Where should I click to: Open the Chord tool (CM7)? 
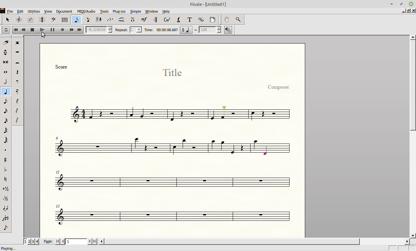(x=167, y=20)
